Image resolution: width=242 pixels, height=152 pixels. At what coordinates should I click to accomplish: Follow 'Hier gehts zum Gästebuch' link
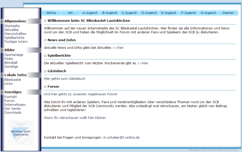64,79
